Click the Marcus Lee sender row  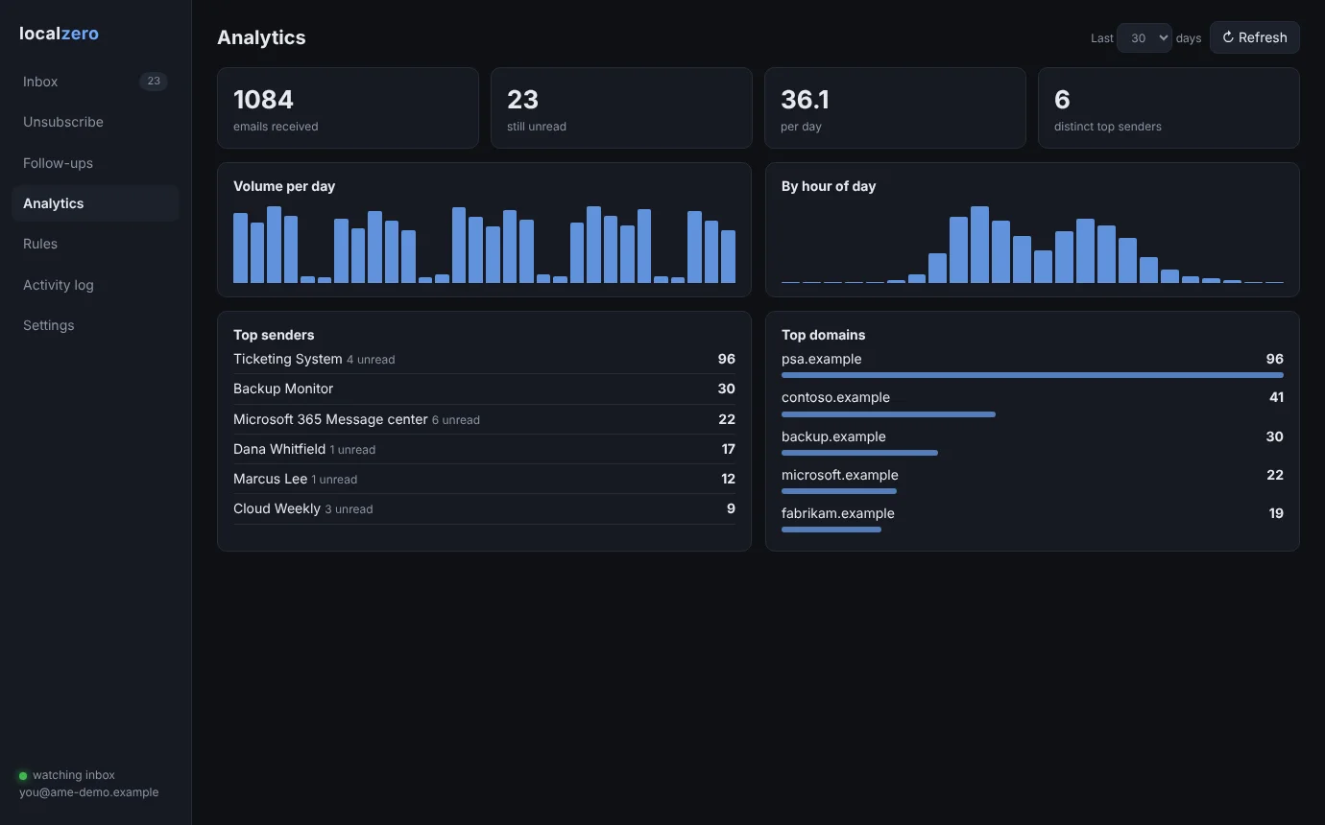(484, 479)
